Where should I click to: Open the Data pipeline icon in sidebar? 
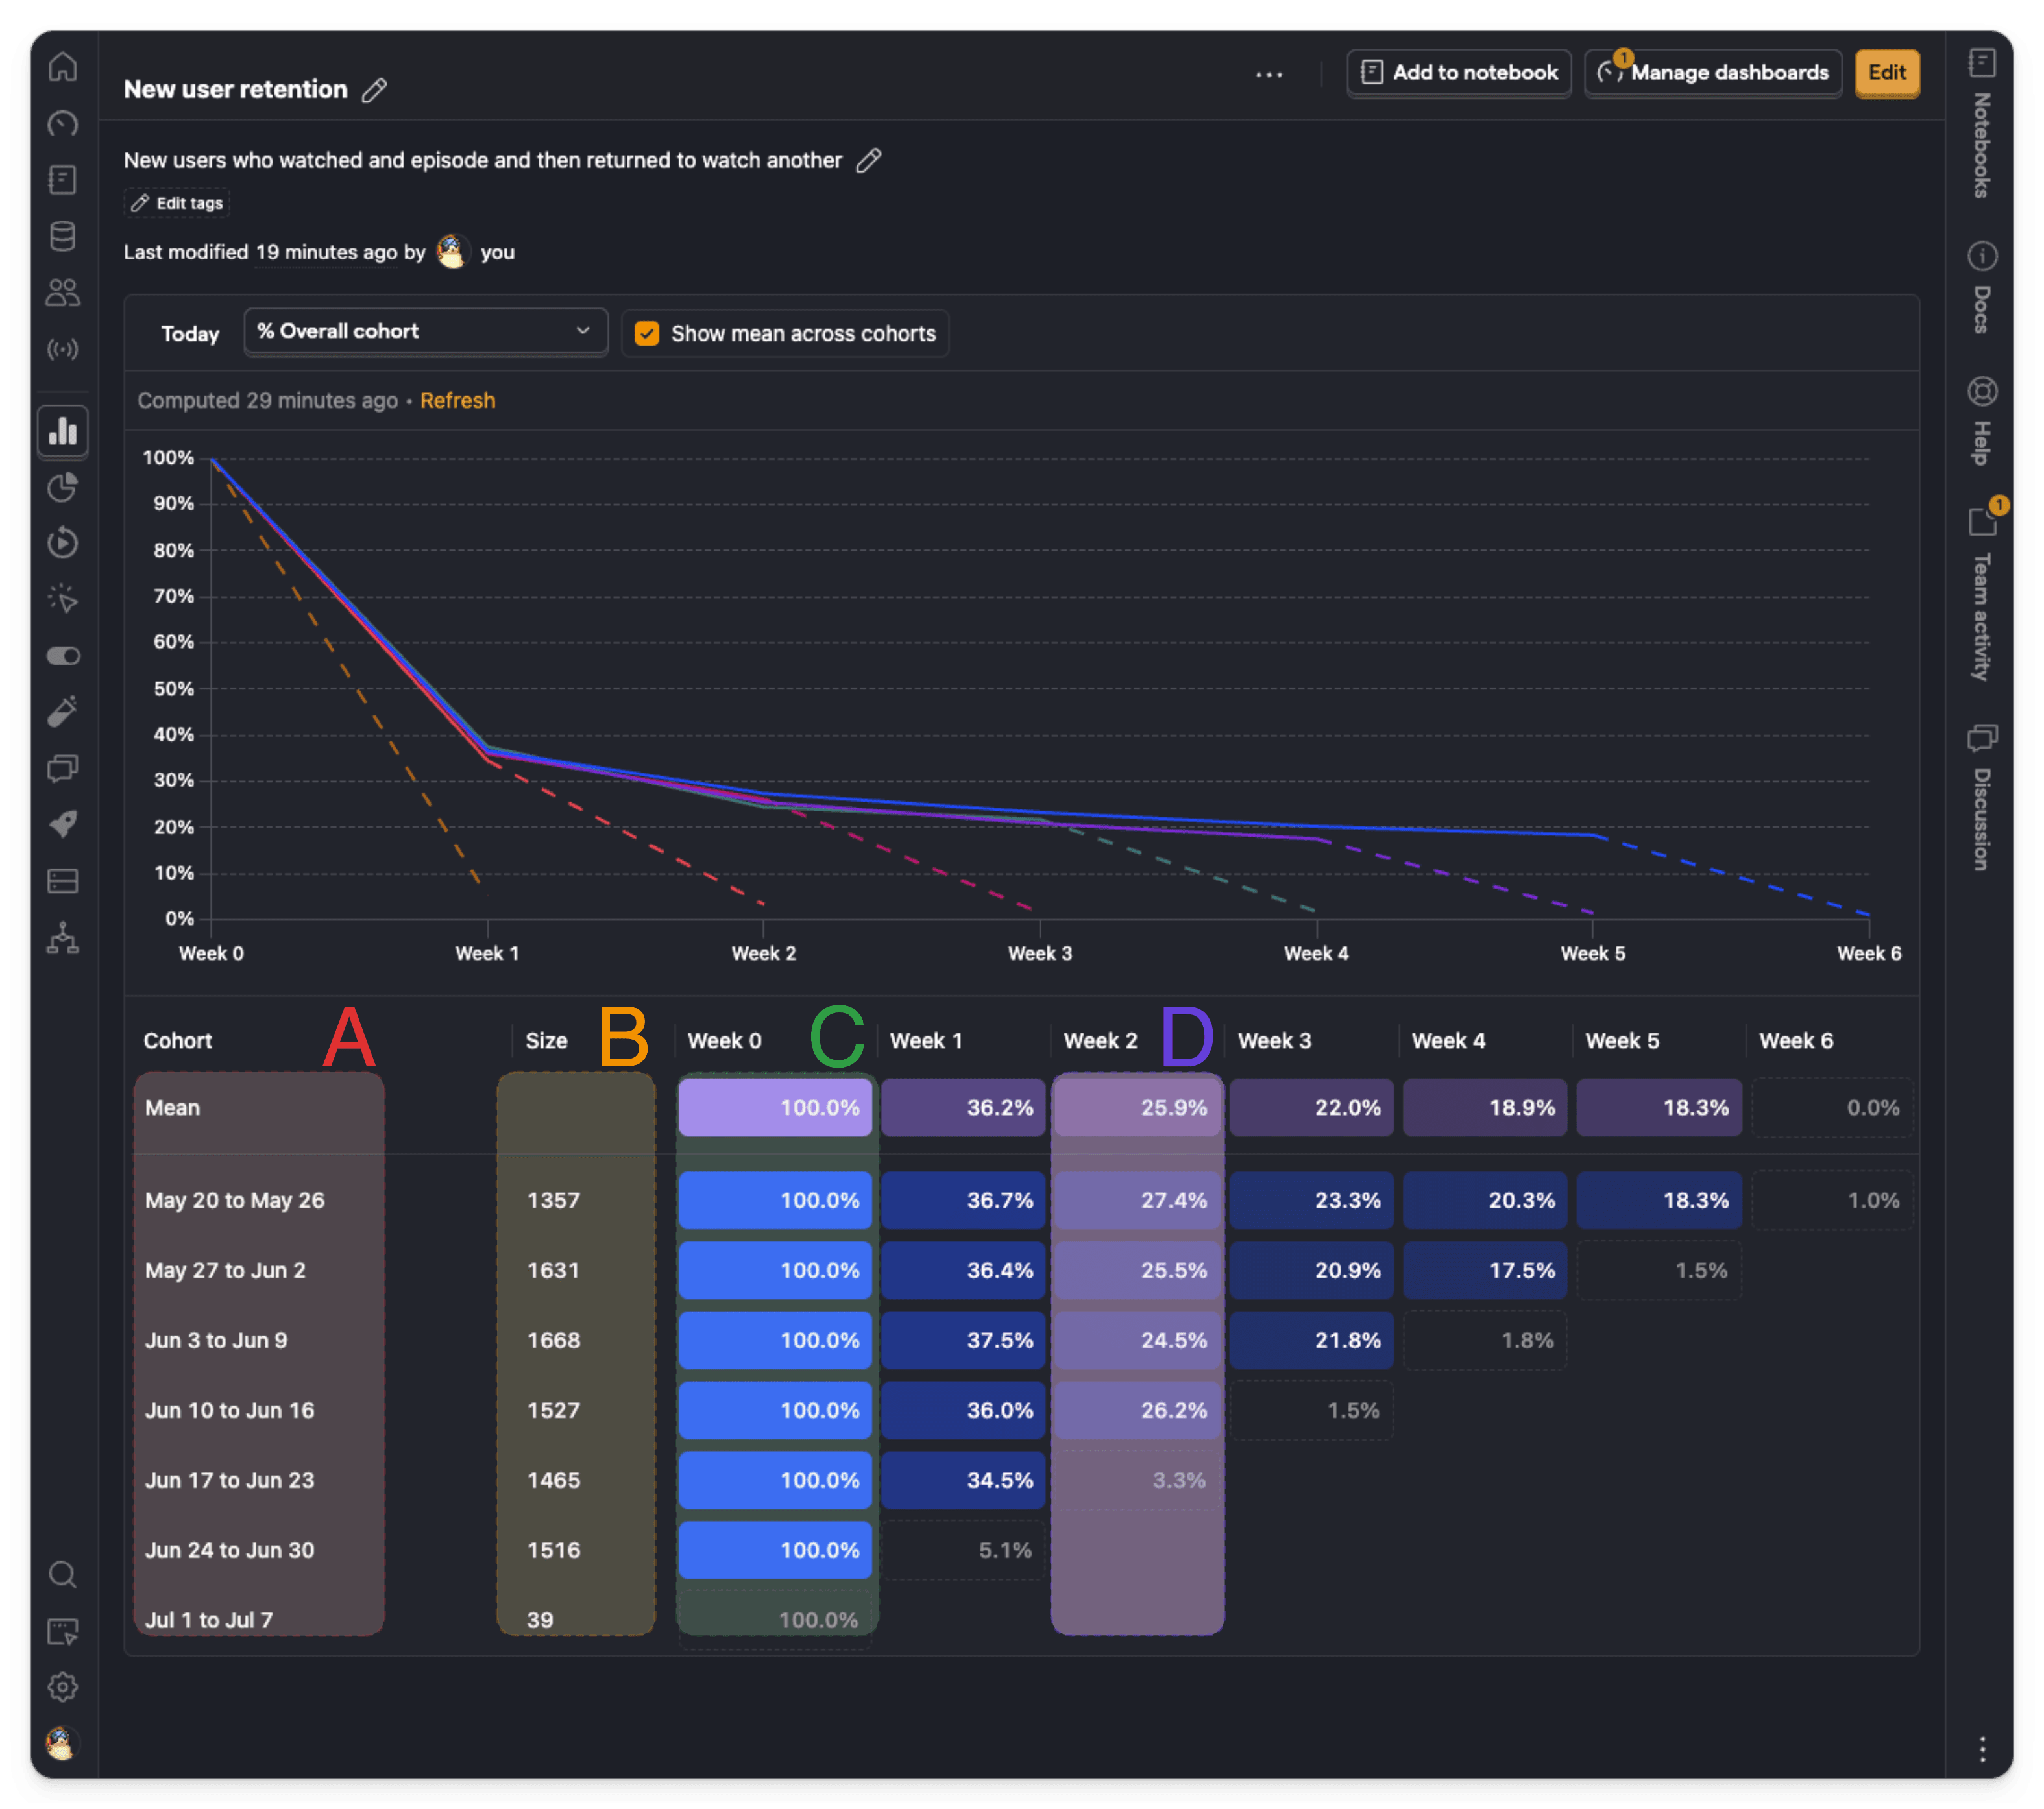click(x=63, y=937)
